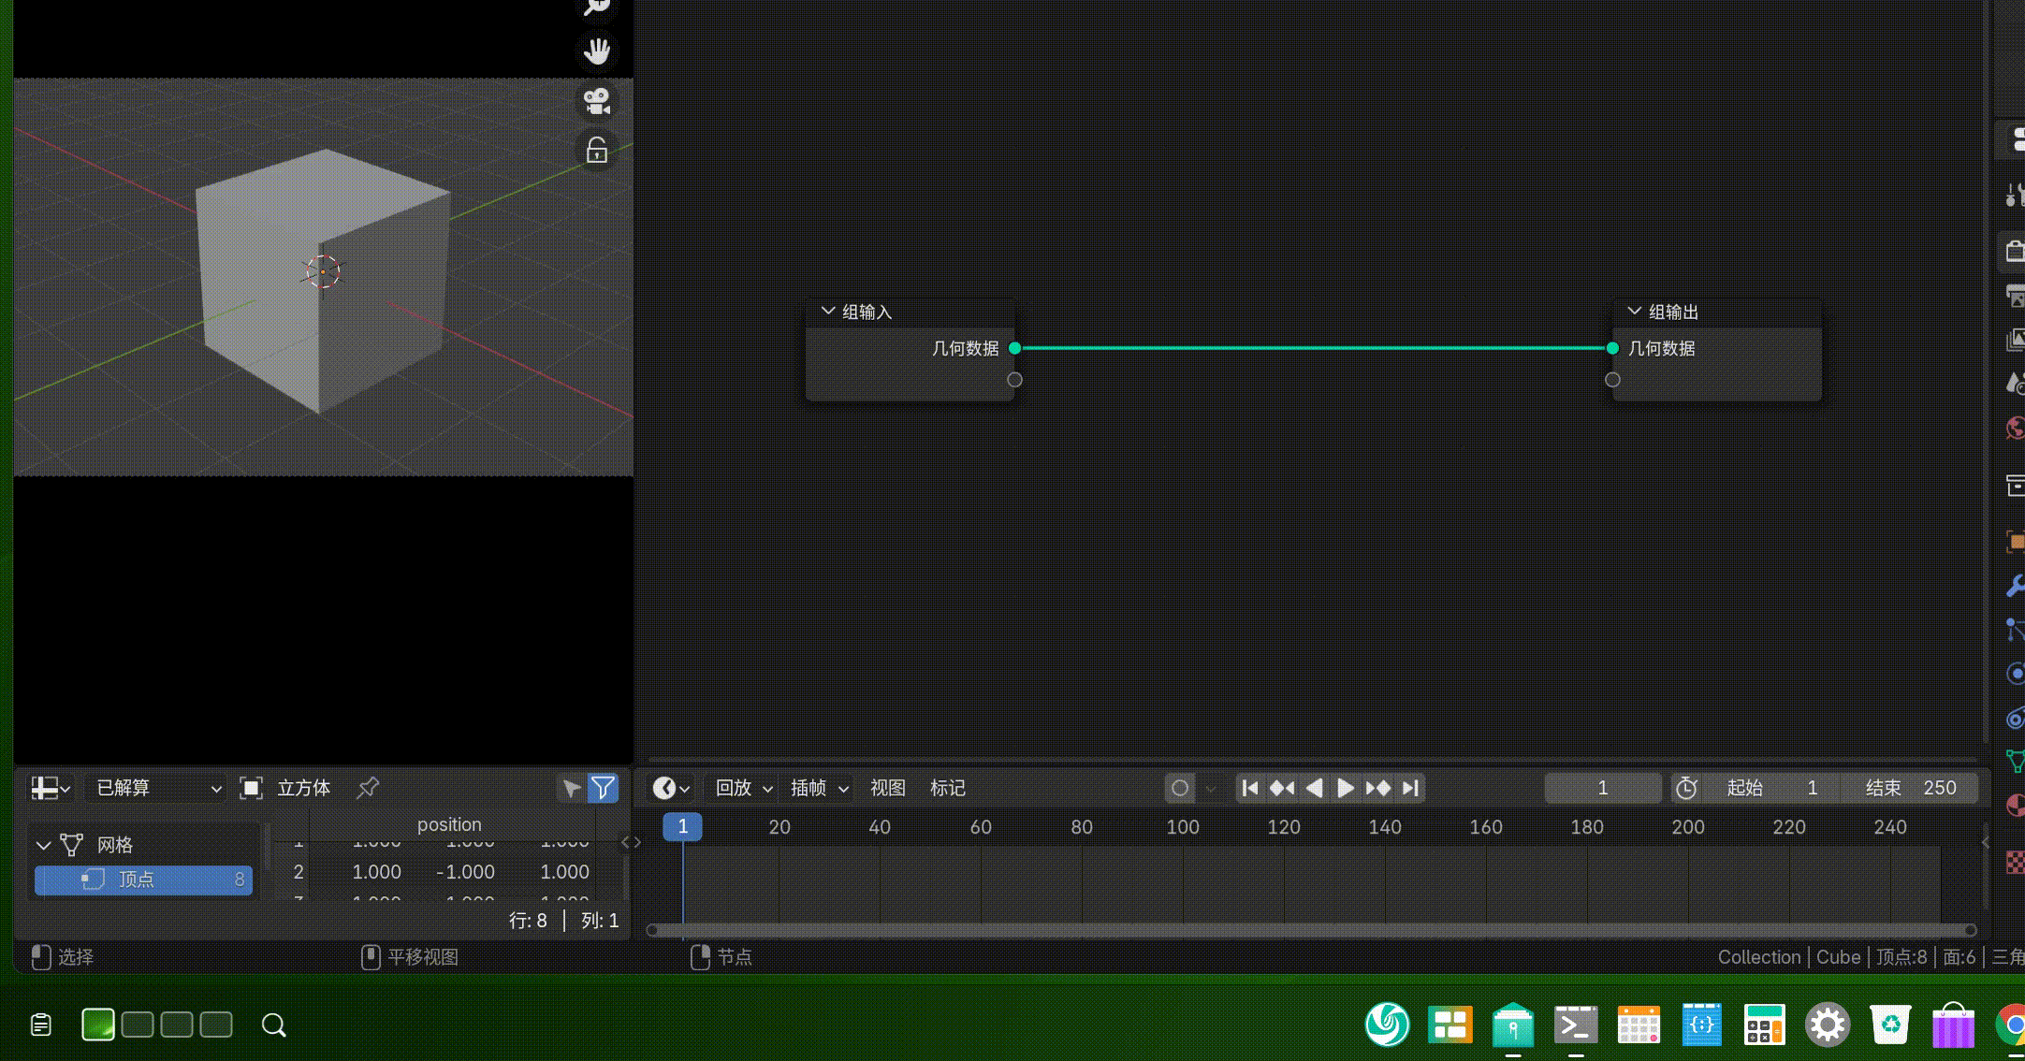The image size is (2025, 1061).
Task: Click the timeline horizontal scrollbar
Action: coord(1311,930)
